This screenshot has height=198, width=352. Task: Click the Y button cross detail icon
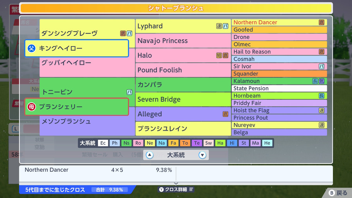[161, 189]
